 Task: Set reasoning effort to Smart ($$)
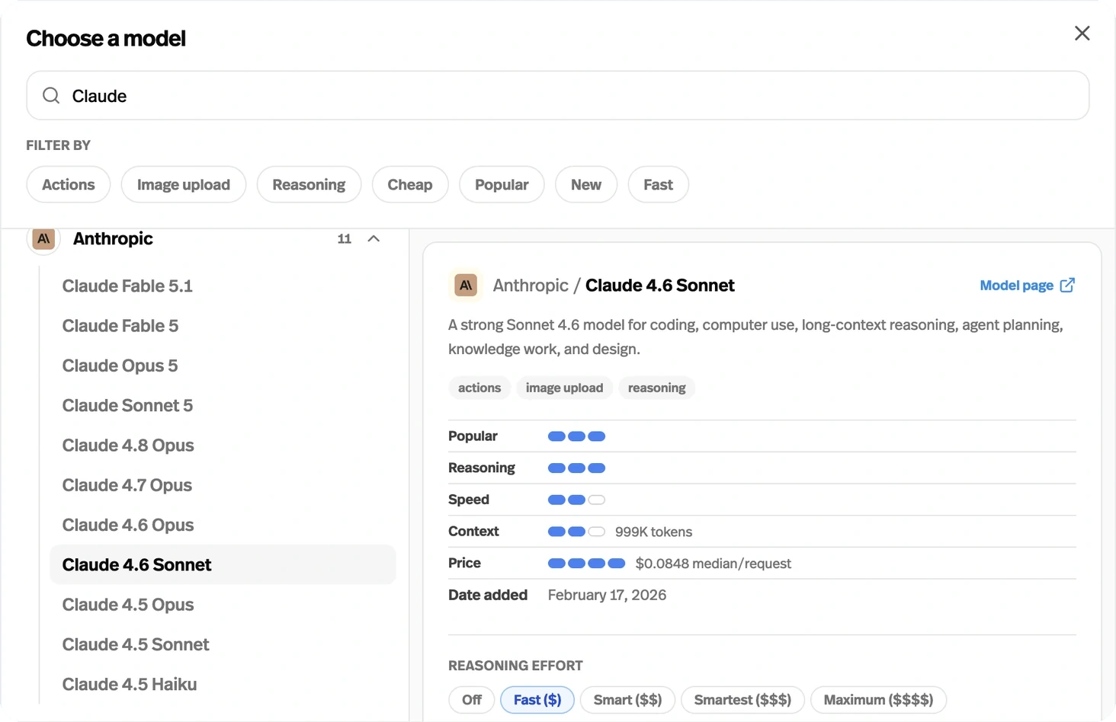point(627,700)
